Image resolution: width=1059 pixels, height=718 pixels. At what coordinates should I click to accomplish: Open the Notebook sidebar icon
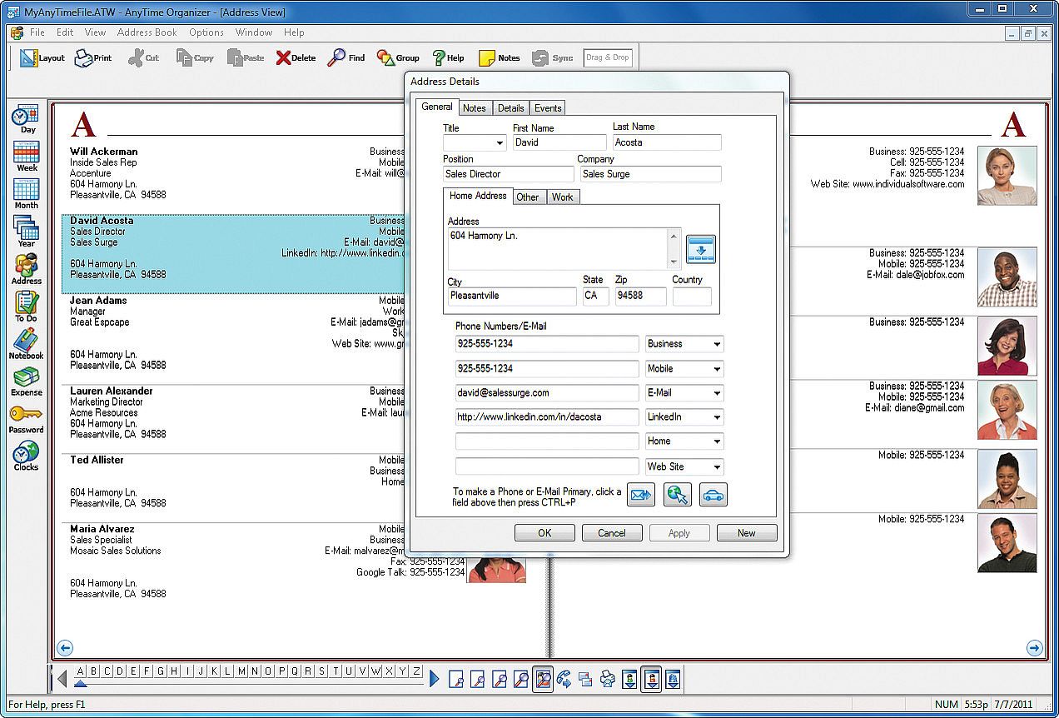coord(26,343)
